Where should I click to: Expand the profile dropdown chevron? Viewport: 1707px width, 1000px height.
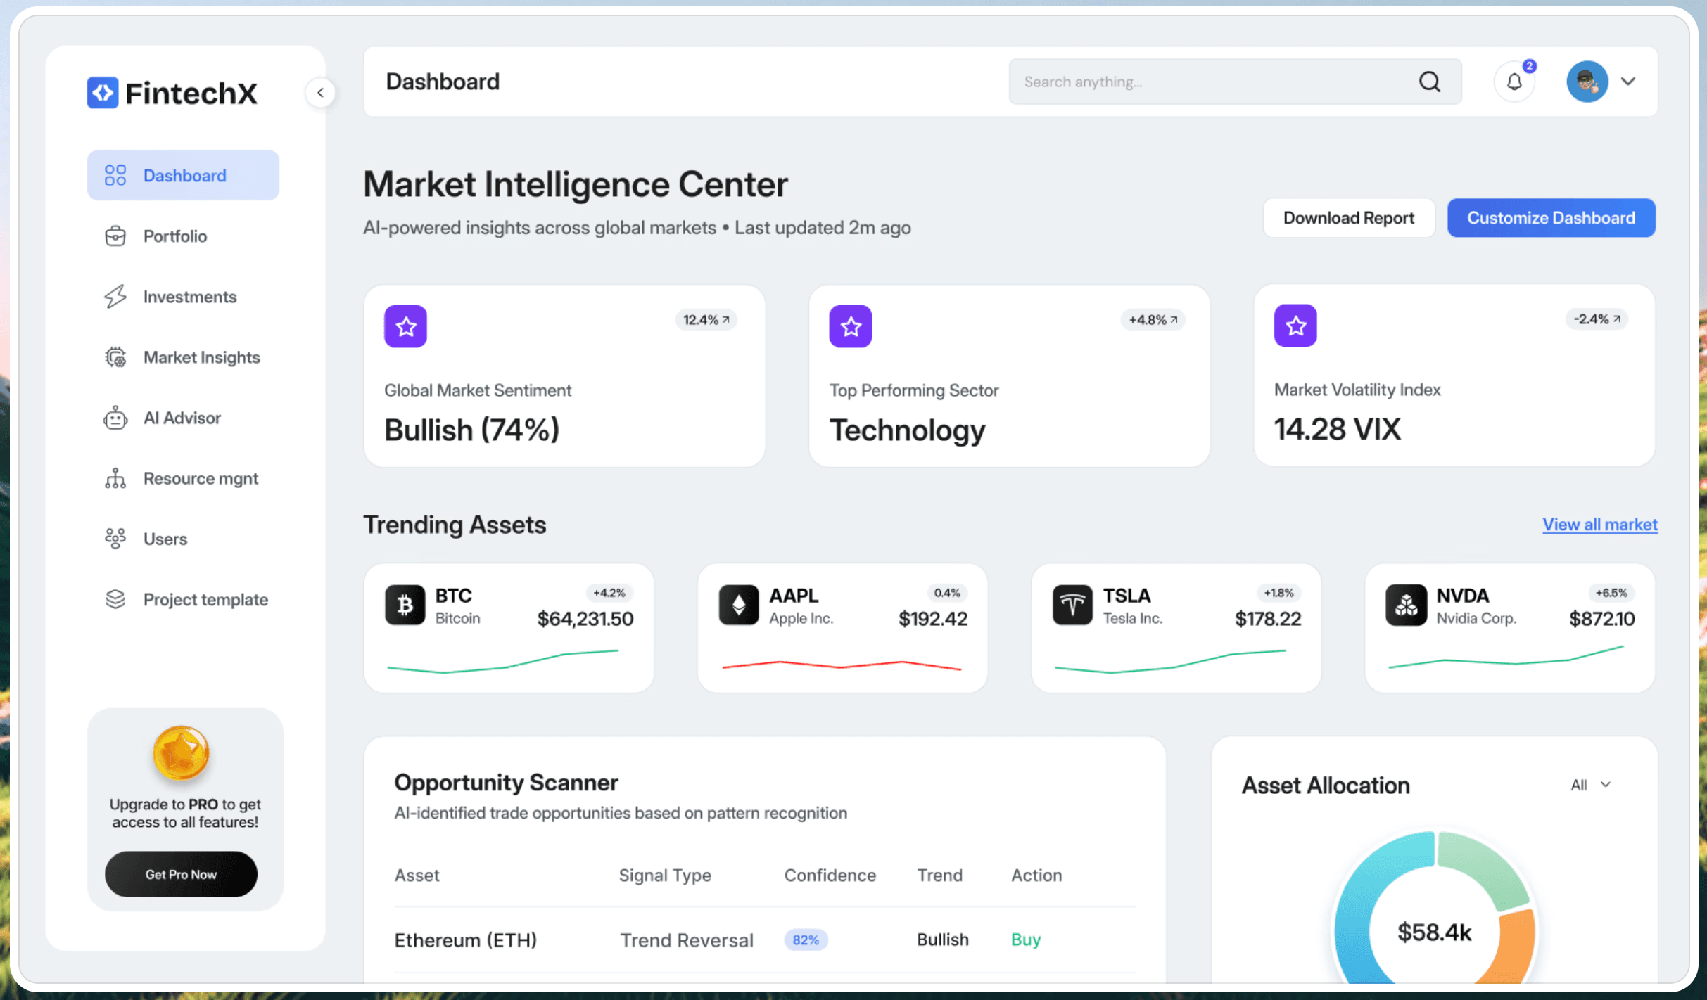(x=1628, y=82)
